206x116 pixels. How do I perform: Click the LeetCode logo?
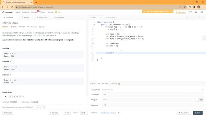7,12
